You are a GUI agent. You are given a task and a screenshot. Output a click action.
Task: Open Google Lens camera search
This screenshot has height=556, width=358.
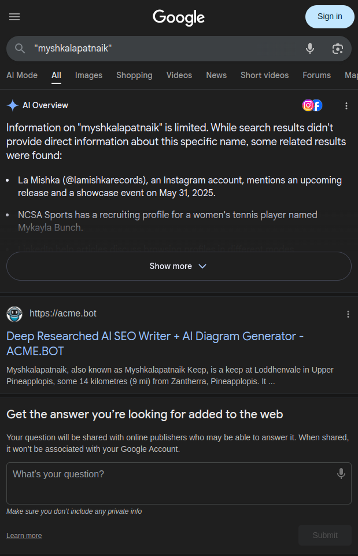pyautogui.click(x=337, y=49)
